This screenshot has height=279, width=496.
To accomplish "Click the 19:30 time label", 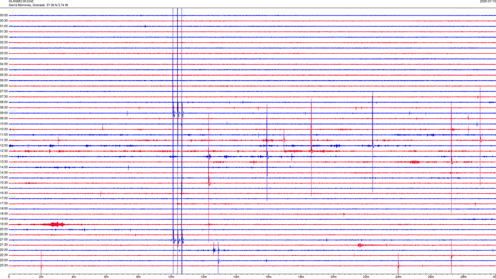I will 4,224.
